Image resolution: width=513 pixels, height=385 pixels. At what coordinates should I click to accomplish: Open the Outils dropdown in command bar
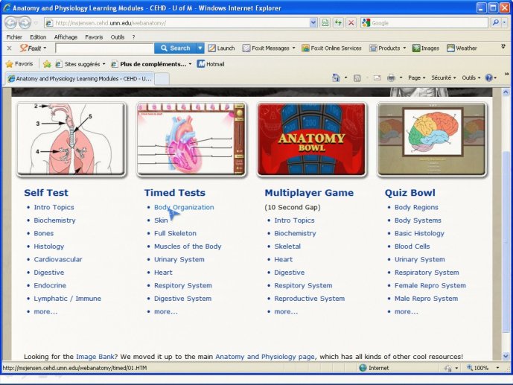tap(471, 78)
